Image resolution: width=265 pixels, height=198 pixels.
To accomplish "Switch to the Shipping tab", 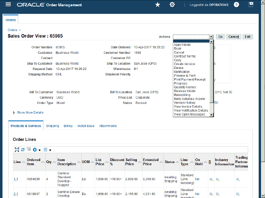I will (x=52, y=126).
